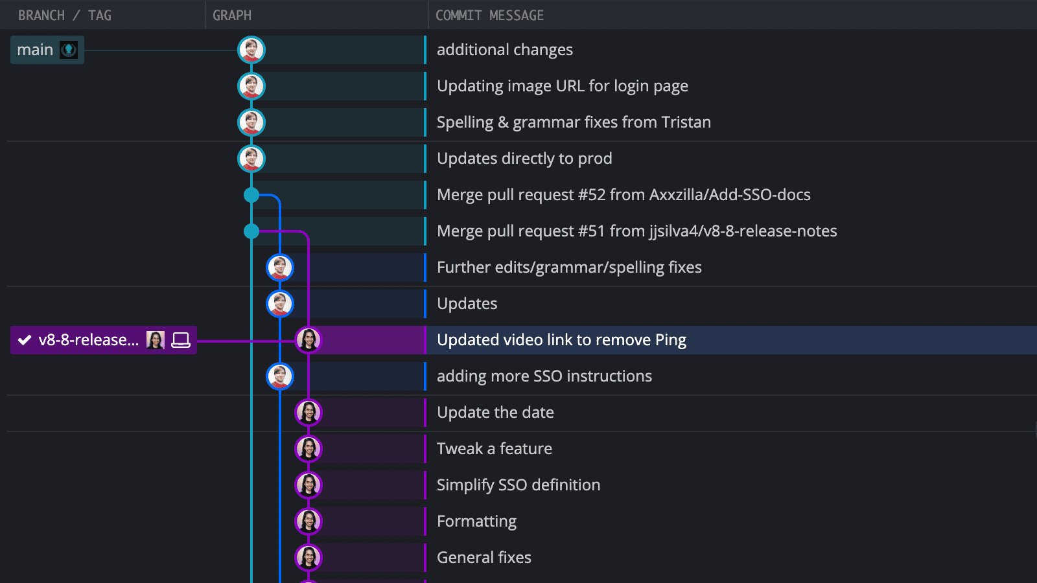
Task: Click the GitKraken remote icon on main label
Action: coord(69,50)
